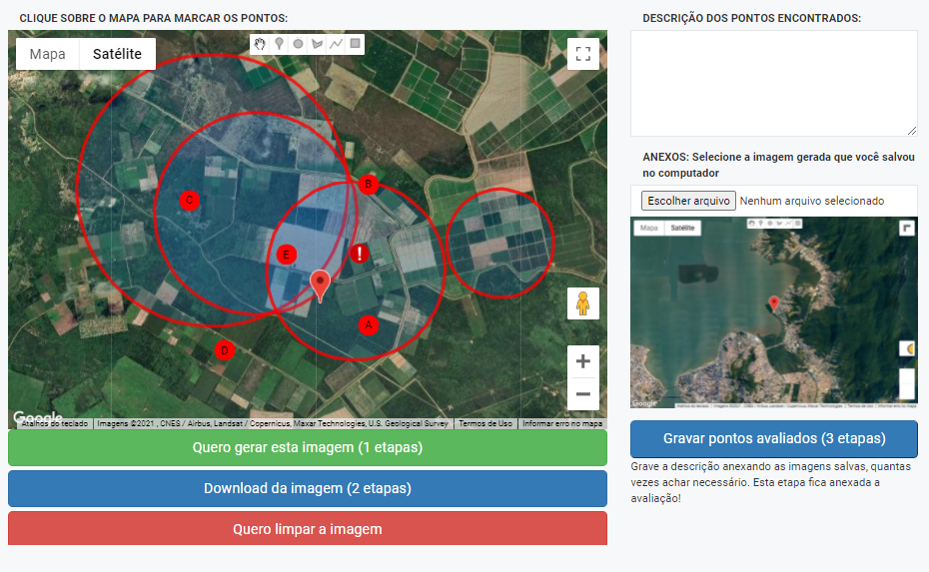This screenshot has width=929, height=572.
Task: Zoom in on the main map
Action: click(583, 361)
